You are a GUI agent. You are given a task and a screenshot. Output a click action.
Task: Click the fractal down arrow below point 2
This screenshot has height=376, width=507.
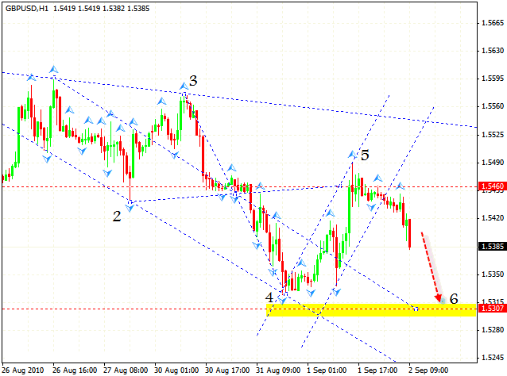click(130, 208)
